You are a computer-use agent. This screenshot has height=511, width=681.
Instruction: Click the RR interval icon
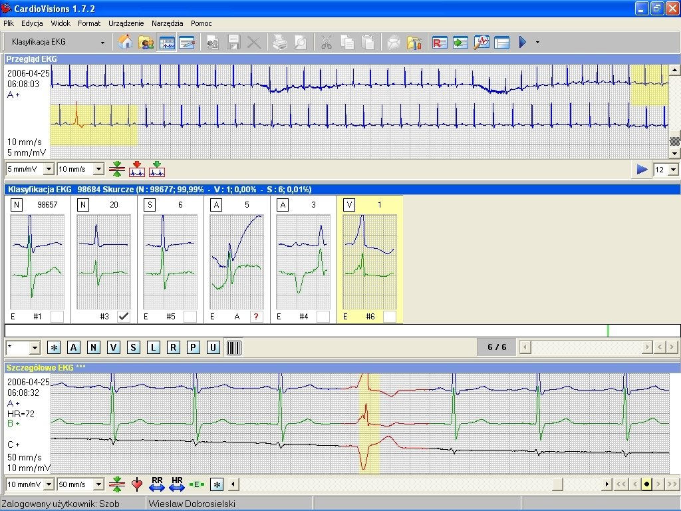point(158,484)
